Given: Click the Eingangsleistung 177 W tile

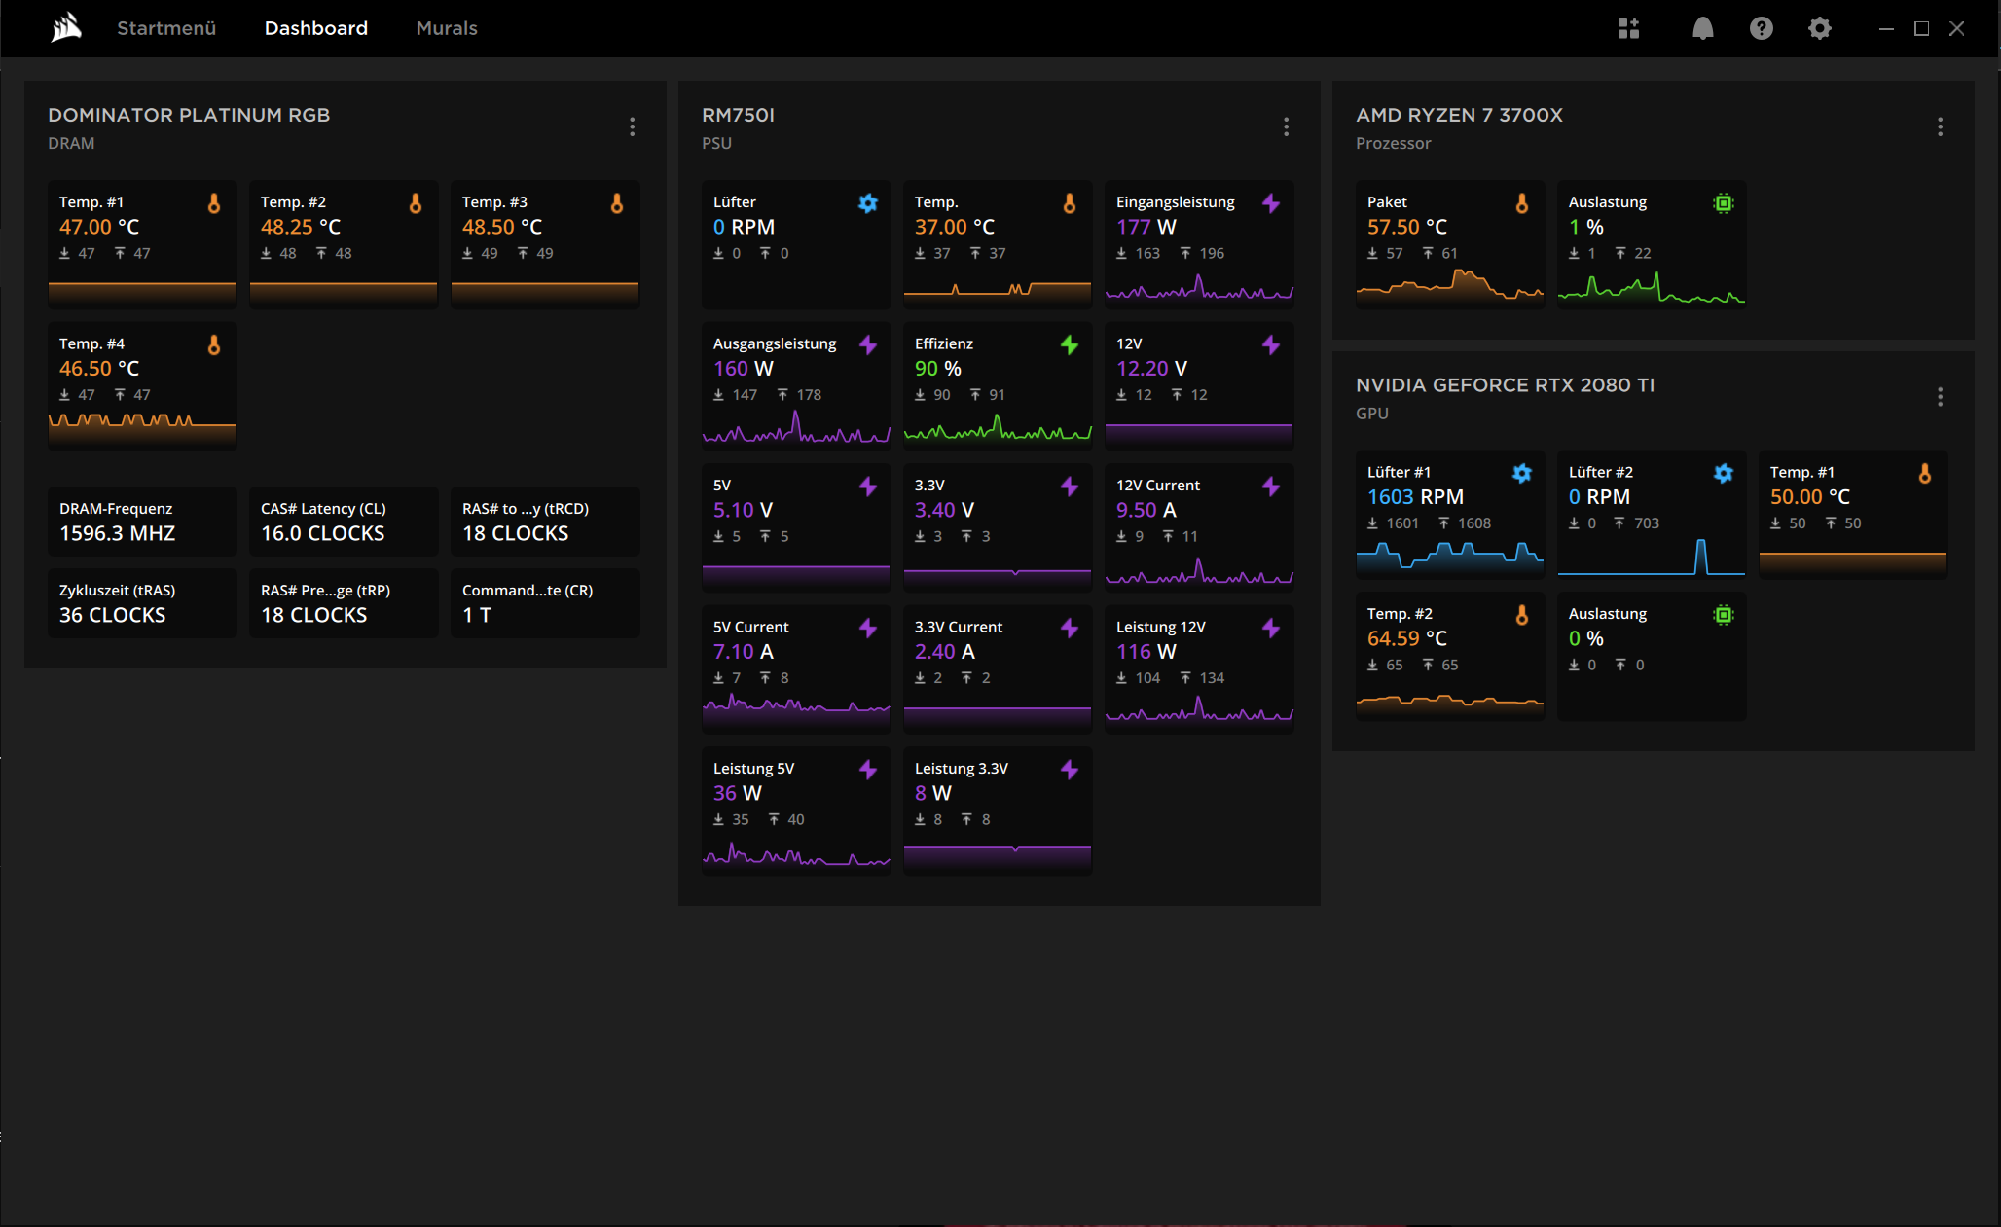Looking at the screenshot, I should [1198, 243].
